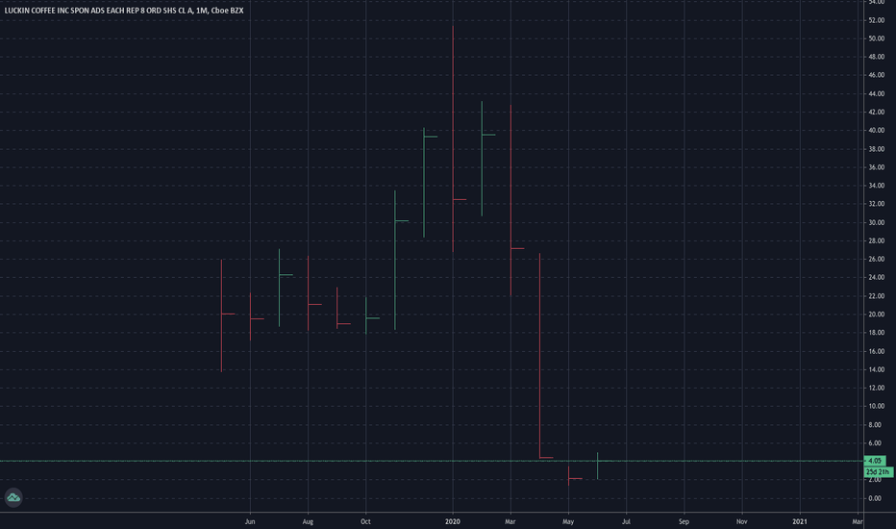Click the Mar label following 2021
Image resolution: width=896 pixels, height=529 pixels.
point(858,521)
